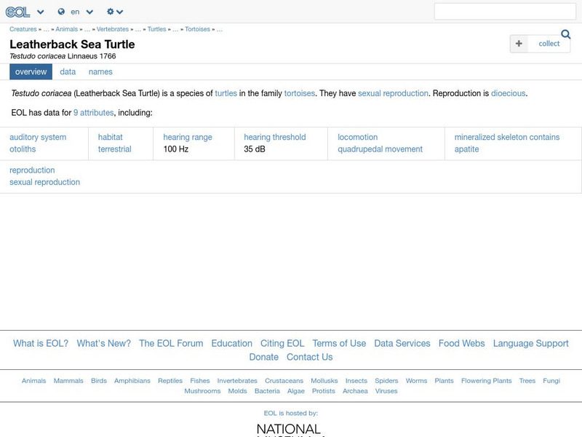Screen dimensions: 582x437
Task: Open Crustaceans category link
Action: [284, 381]
